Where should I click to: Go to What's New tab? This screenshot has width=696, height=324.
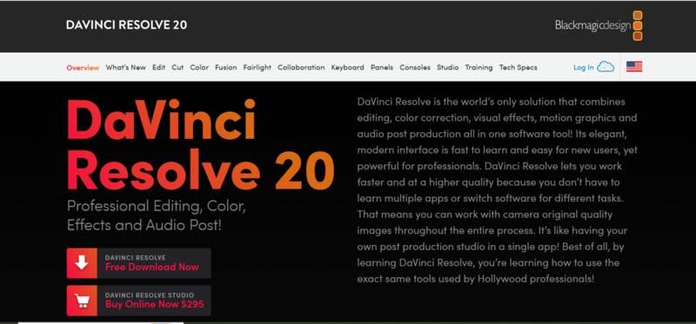point(125,68)
